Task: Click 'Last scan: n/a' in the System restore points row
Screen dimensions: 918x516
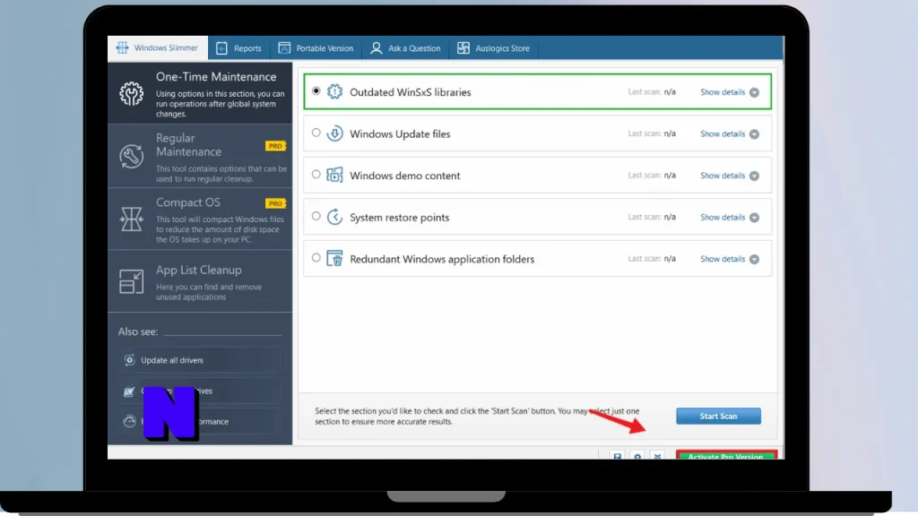Action: point(652,217)
